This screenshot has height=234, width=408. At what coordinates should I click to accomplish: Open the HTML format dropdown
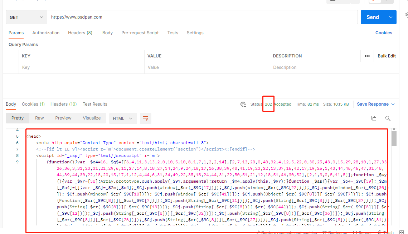pyautogui.click(x=123, y=118)
